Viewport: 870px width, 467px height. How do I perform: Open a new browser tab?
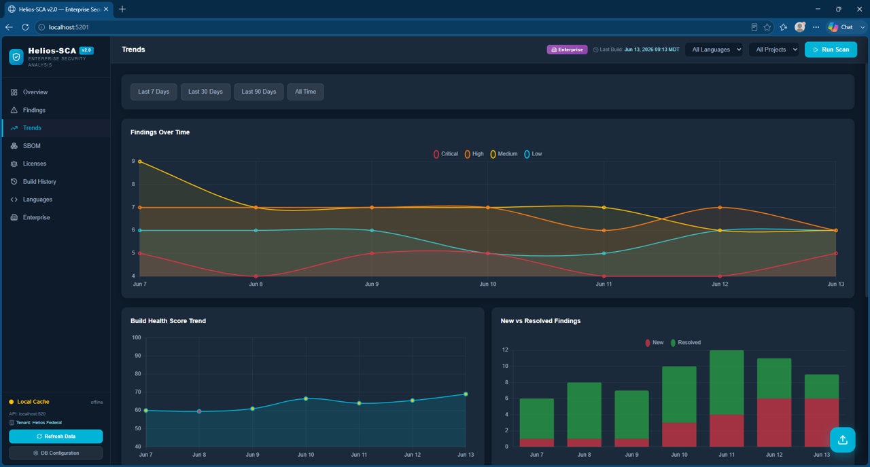tap(122, 9)
